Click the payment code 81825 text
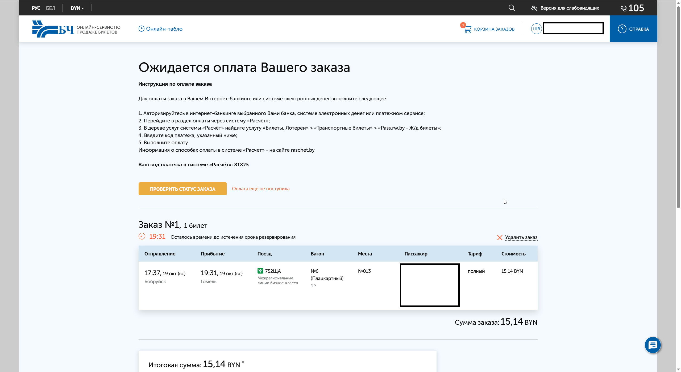This screenshot has width=681, height=372. (x=241, y=165)
